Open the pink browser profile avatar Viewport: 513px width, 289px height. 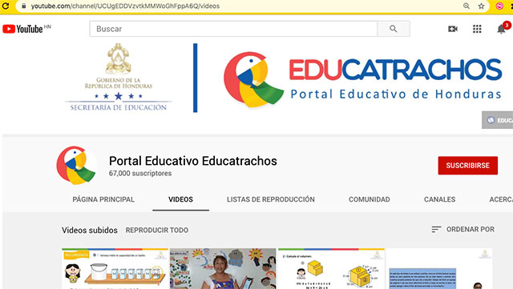pyautogui.click(x=499, y=6)
